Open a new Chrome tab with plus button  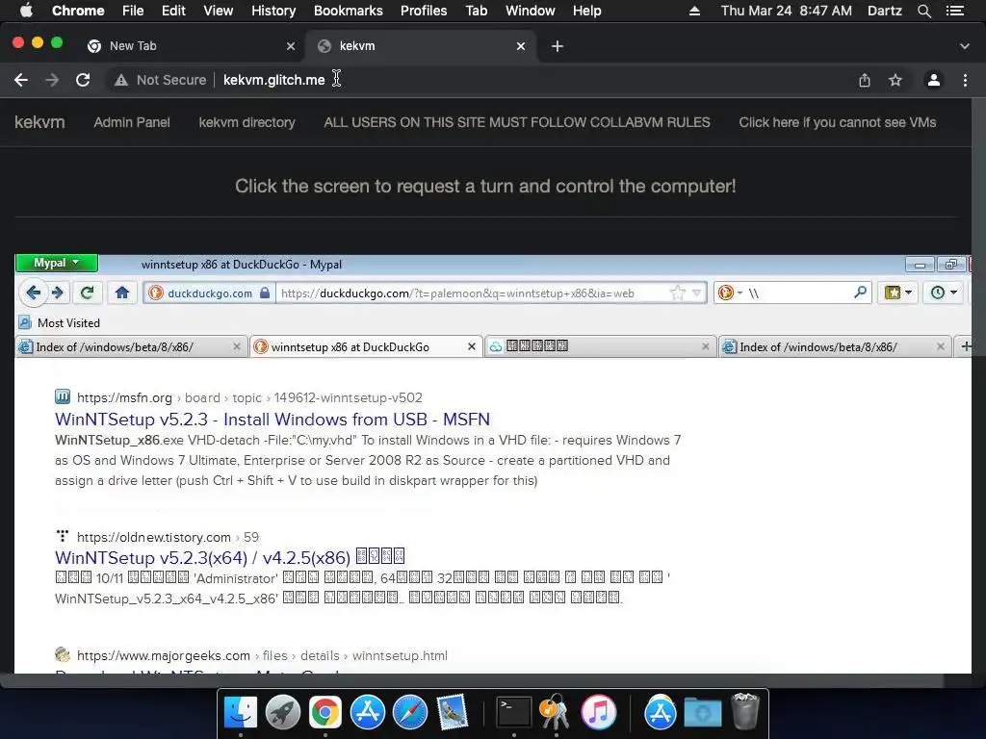pos(558,46)
